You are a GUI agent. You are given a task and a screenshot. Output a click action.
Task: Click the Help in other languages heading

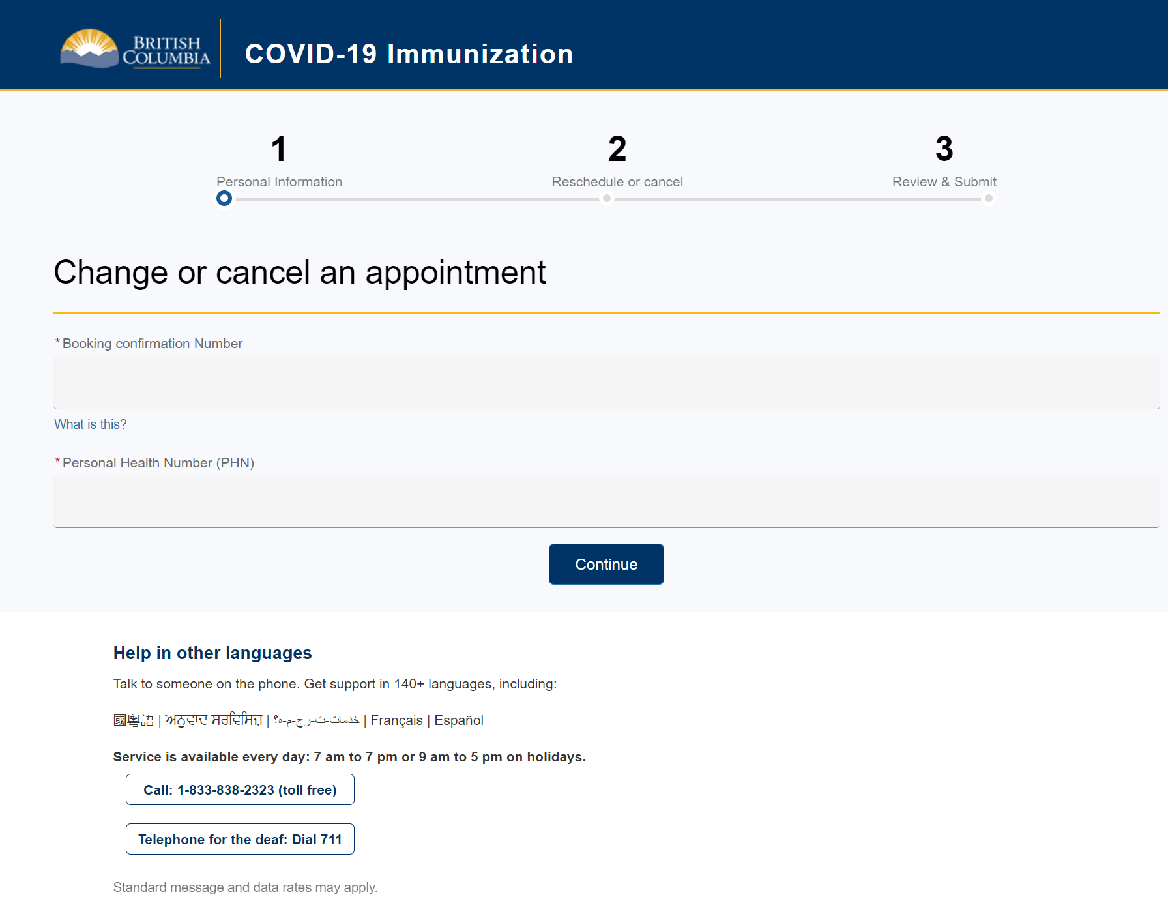212,653
